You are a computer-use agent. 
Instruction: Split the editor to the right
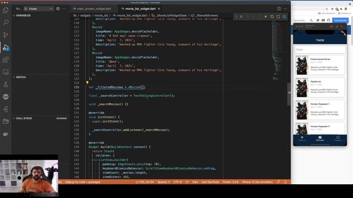tap(279, 9)
